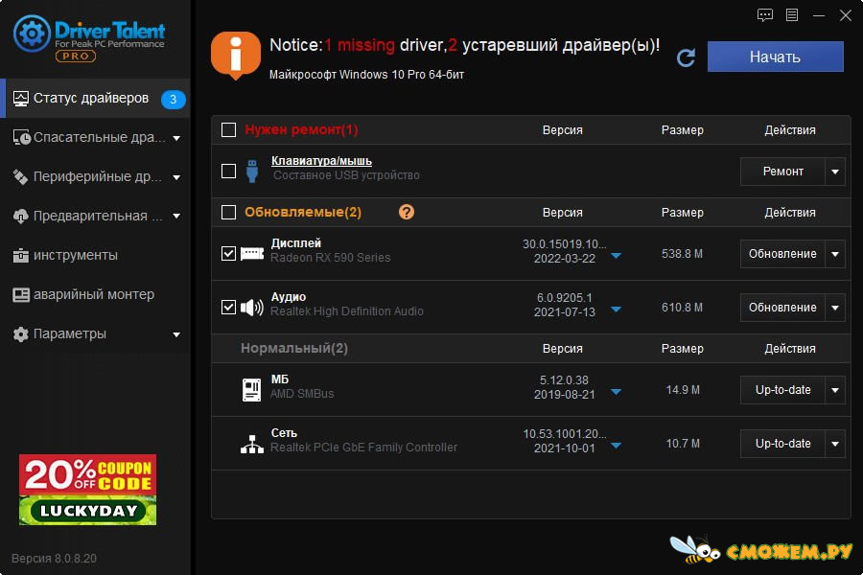This screenshot has width=863, height=575.
Task: Click the 610.8 M size value
Action: pos(682,308)
